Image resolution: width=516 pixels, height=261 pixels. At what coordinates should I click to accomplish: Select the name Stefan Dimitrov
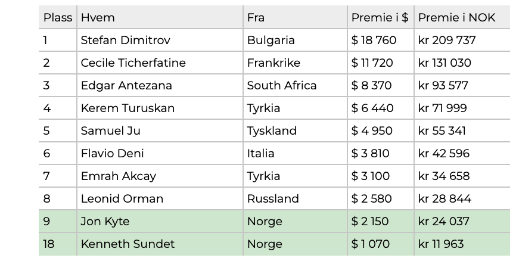(x=125, y=40)
